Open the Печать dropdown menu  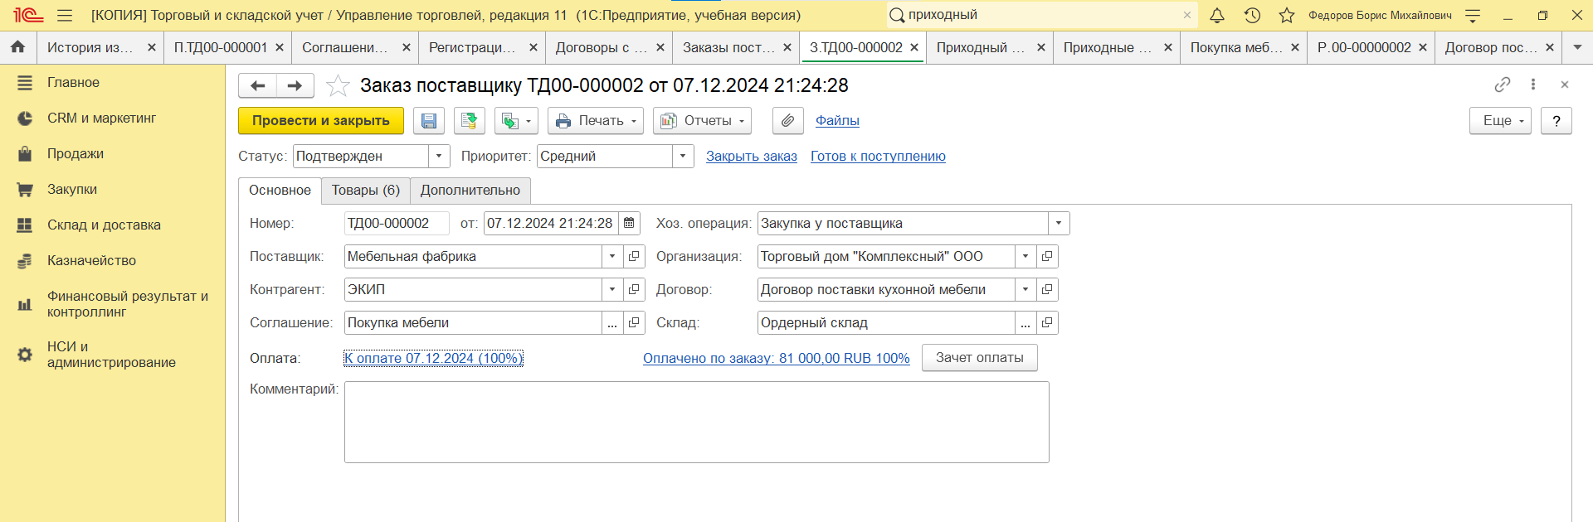pyautogui.click(x=596, y=121)
